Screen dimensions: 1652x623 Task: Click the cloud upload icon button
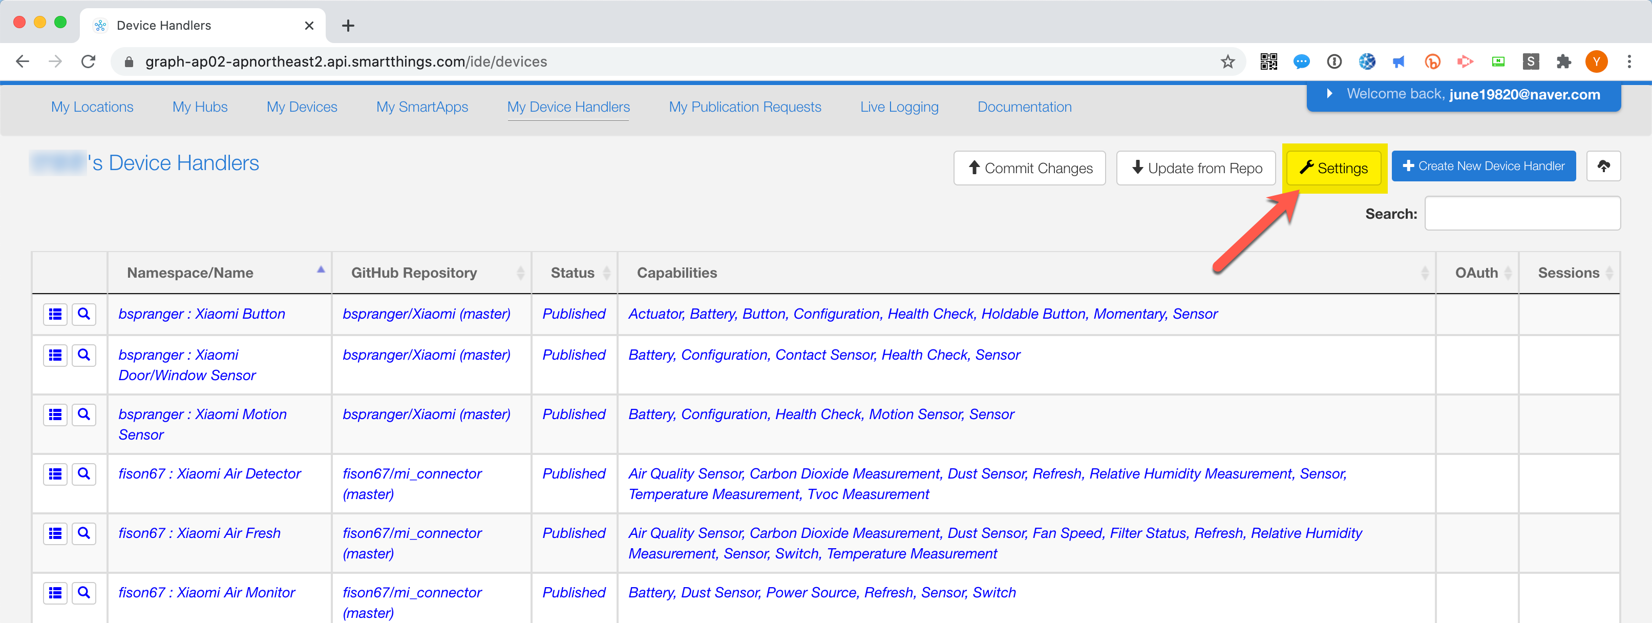pyautogui.click(x=1603, y=166)
